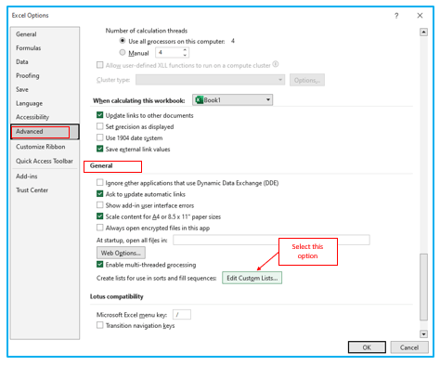
Task: Uncheck Ask to update automatic links
Action: pyautogui.click(x=99, y=194)
